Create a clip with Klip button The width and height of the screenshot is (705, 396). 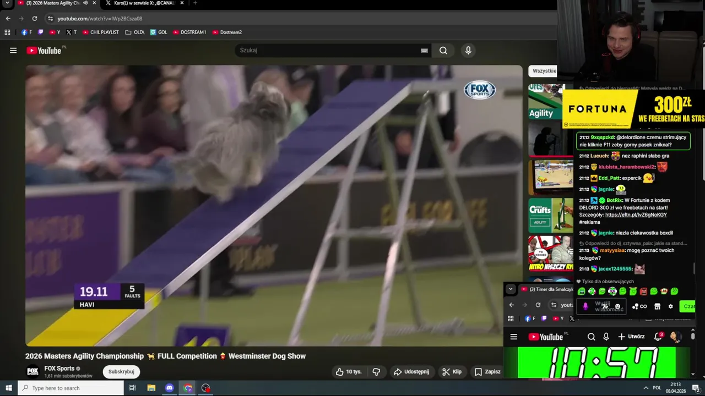pyautogui.click(x=452, y=372)
